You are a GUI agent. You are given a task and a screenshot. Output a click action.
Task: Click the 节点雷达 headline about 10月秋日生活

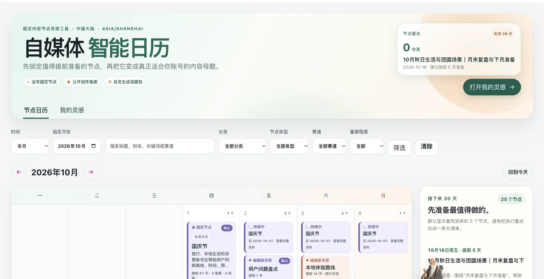coord(459,60)
